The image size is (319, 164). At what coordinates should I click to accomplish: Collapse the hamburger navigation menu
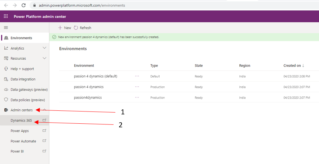coord(6,27)
